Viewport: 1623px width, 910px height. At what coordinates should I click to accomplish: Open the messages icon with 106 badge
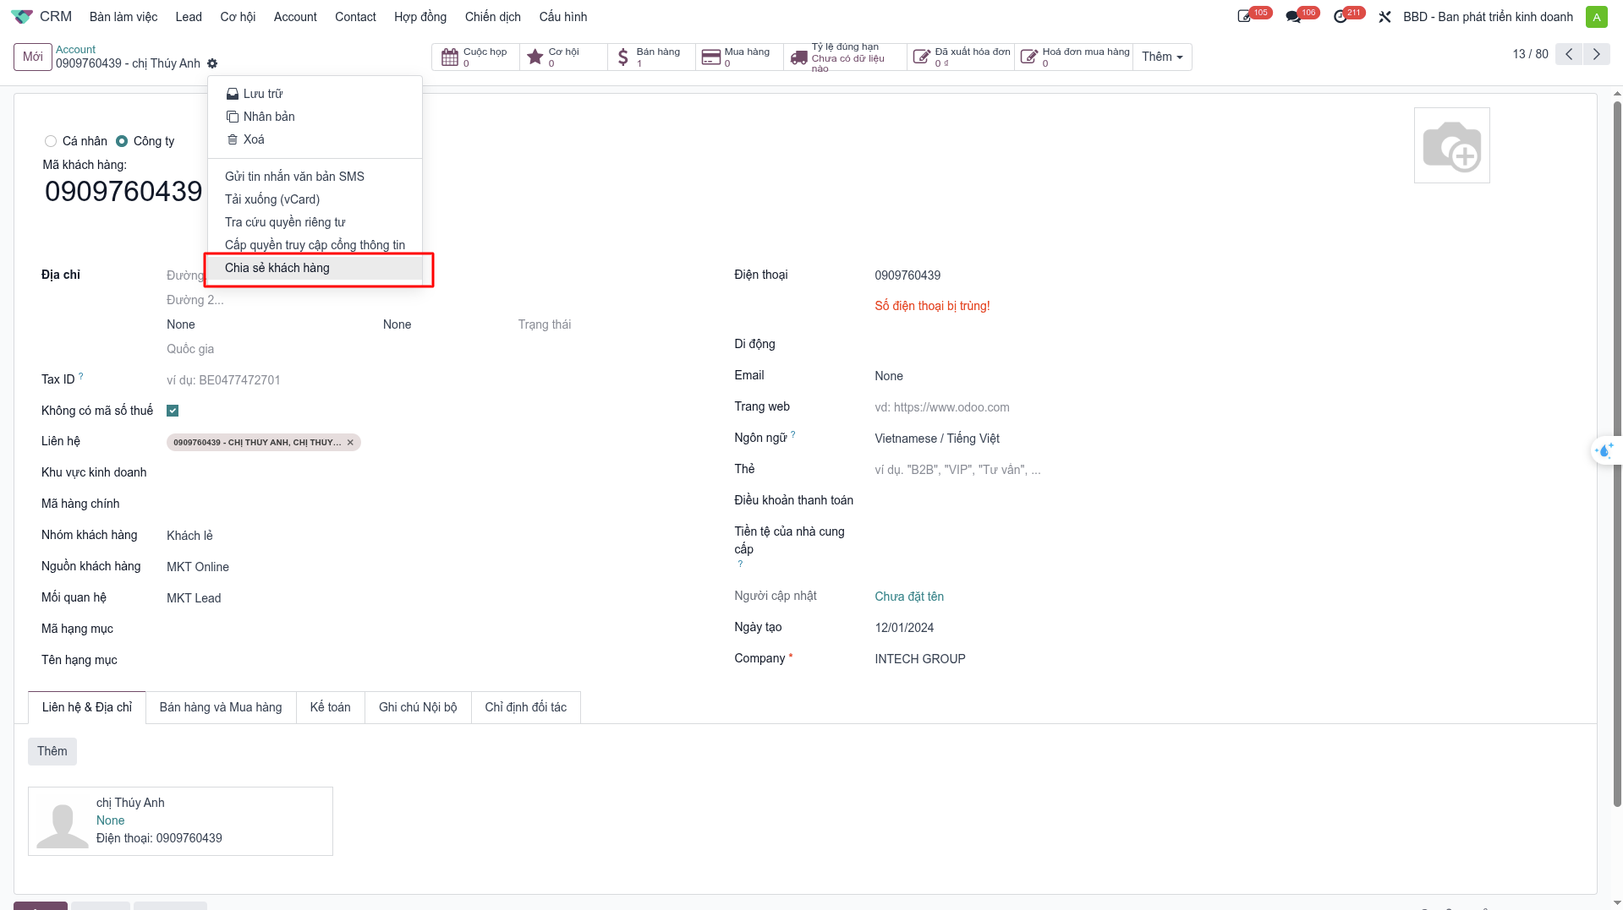1302,16
